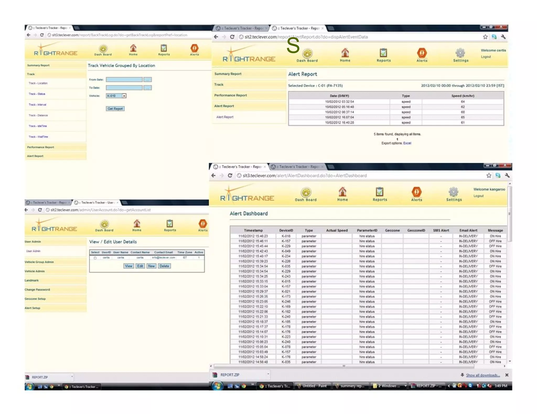Open REPORT.ZIP download item arrow menu
537x414 pixels.
click(x=268, y=374)
